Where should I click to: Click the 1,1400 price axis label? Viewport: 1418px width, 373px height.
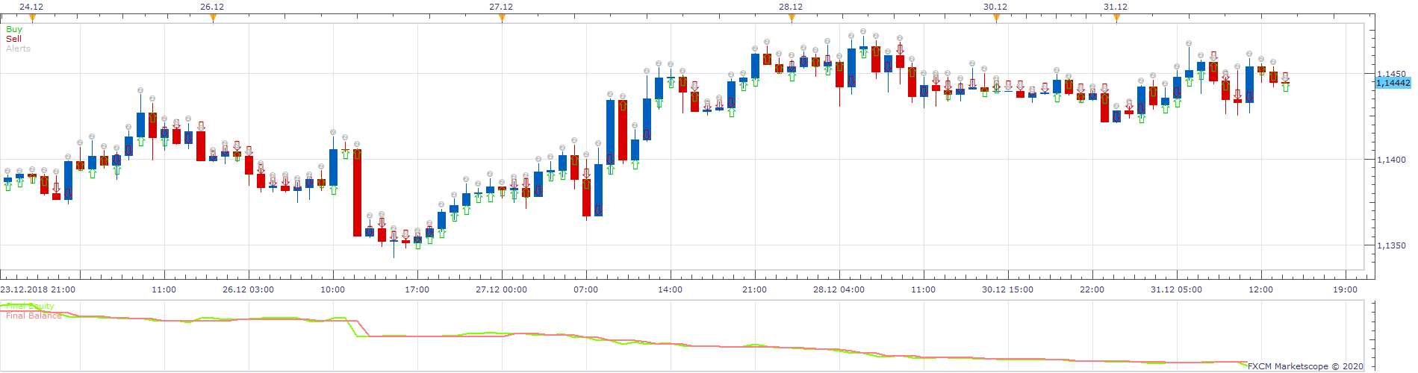(x=1391, y=160)
